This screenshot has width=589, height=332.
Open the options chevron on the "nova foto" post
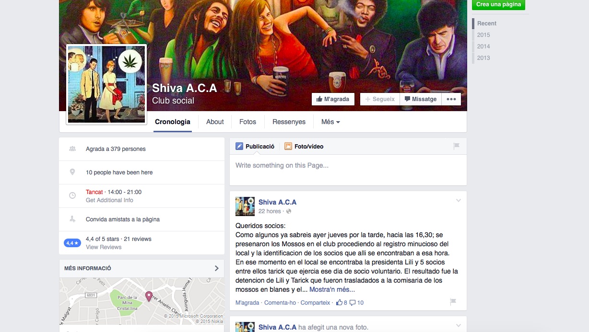point(458,326)
